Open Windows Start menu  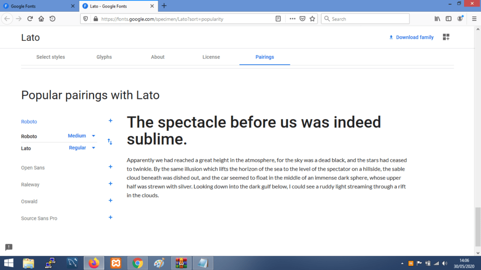click(x=8, y=263)
